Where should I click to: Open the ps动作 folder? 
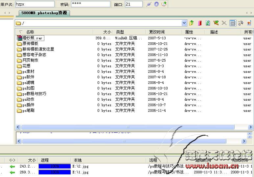point(26,99)
